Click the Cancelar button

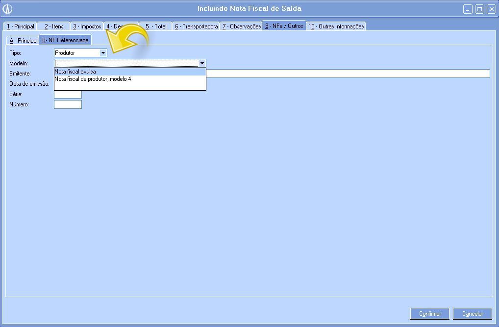pos(473,314)
